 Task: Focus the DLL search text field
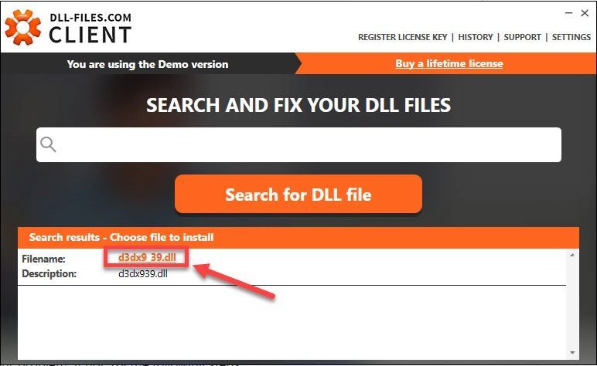point(298,145)
